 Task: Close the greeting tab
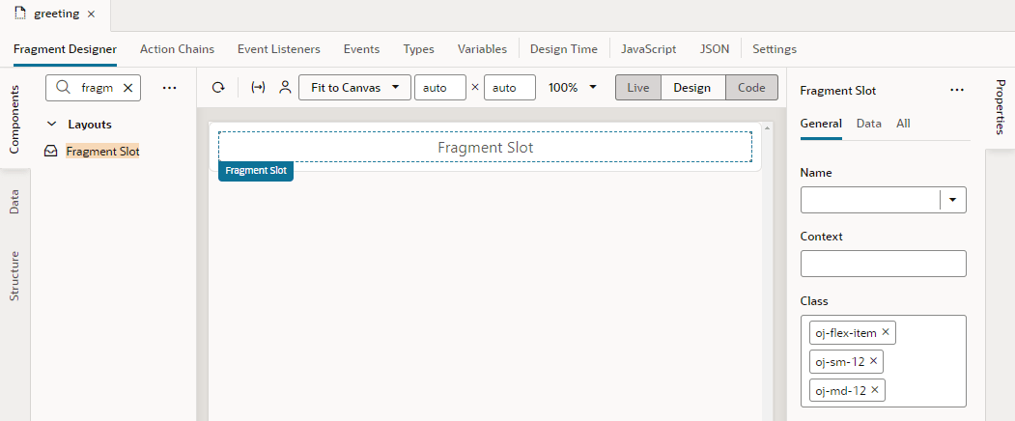click(92, 14)
